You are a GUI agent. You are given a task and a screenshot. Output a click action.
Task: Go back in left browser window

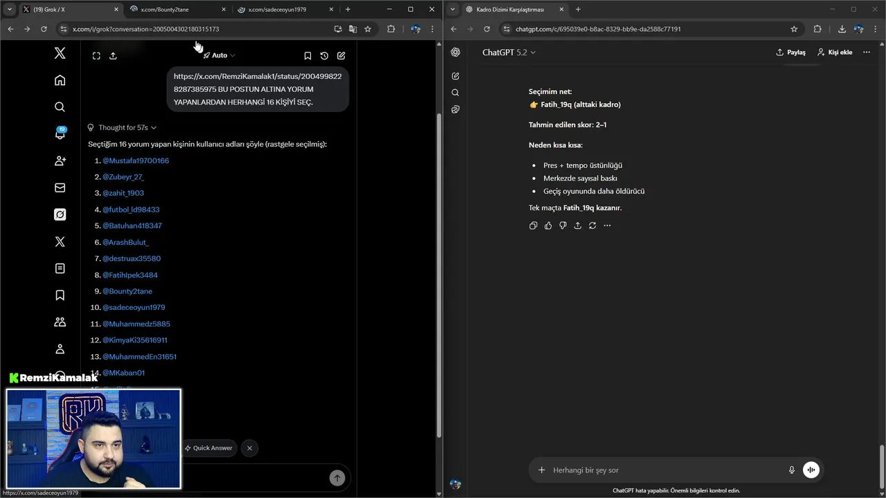(10, 29)
